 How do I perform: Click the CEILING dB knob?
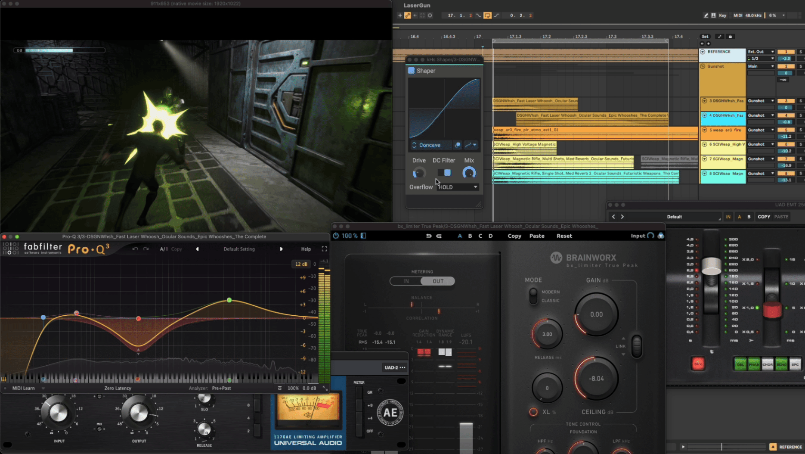click(596, 379)
